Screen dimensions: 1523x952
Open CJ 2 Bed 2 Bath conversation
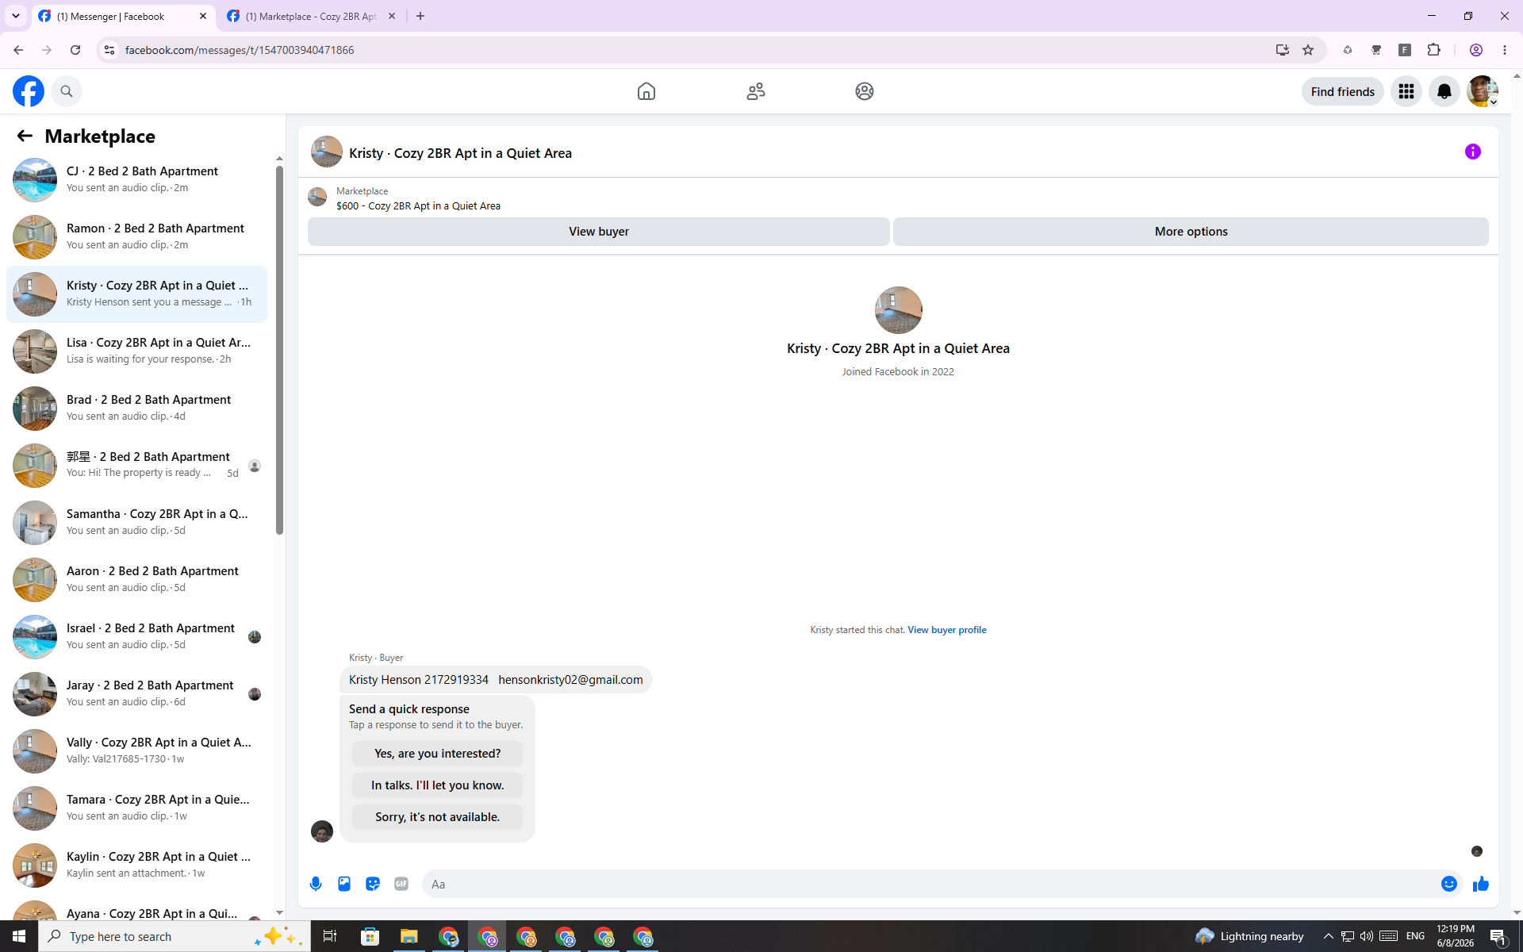coord(136,180)
